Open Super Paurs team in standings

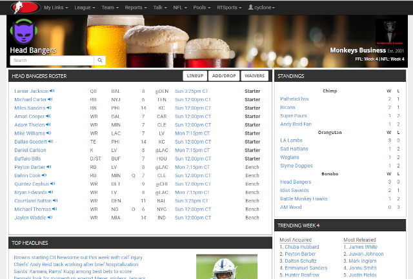click(294, 116)
